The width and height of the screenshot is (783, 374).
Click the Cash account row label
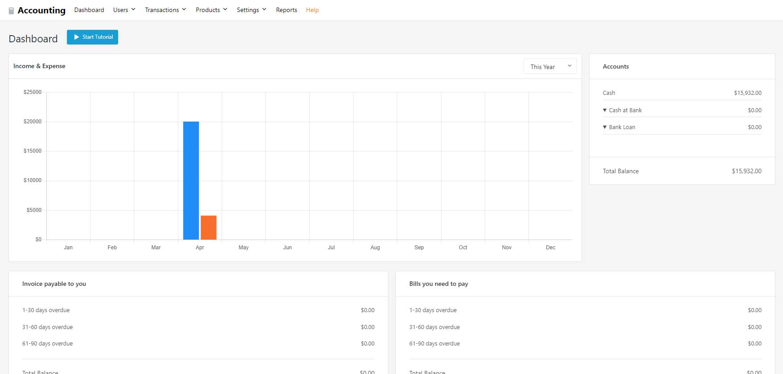pyautogui.click(x=609, y=93)
